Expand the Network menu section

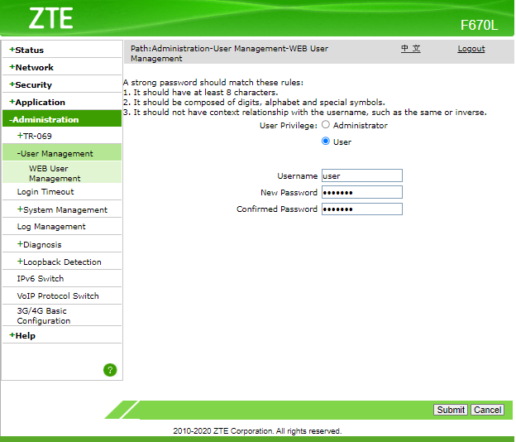click(x=33, y=68)
